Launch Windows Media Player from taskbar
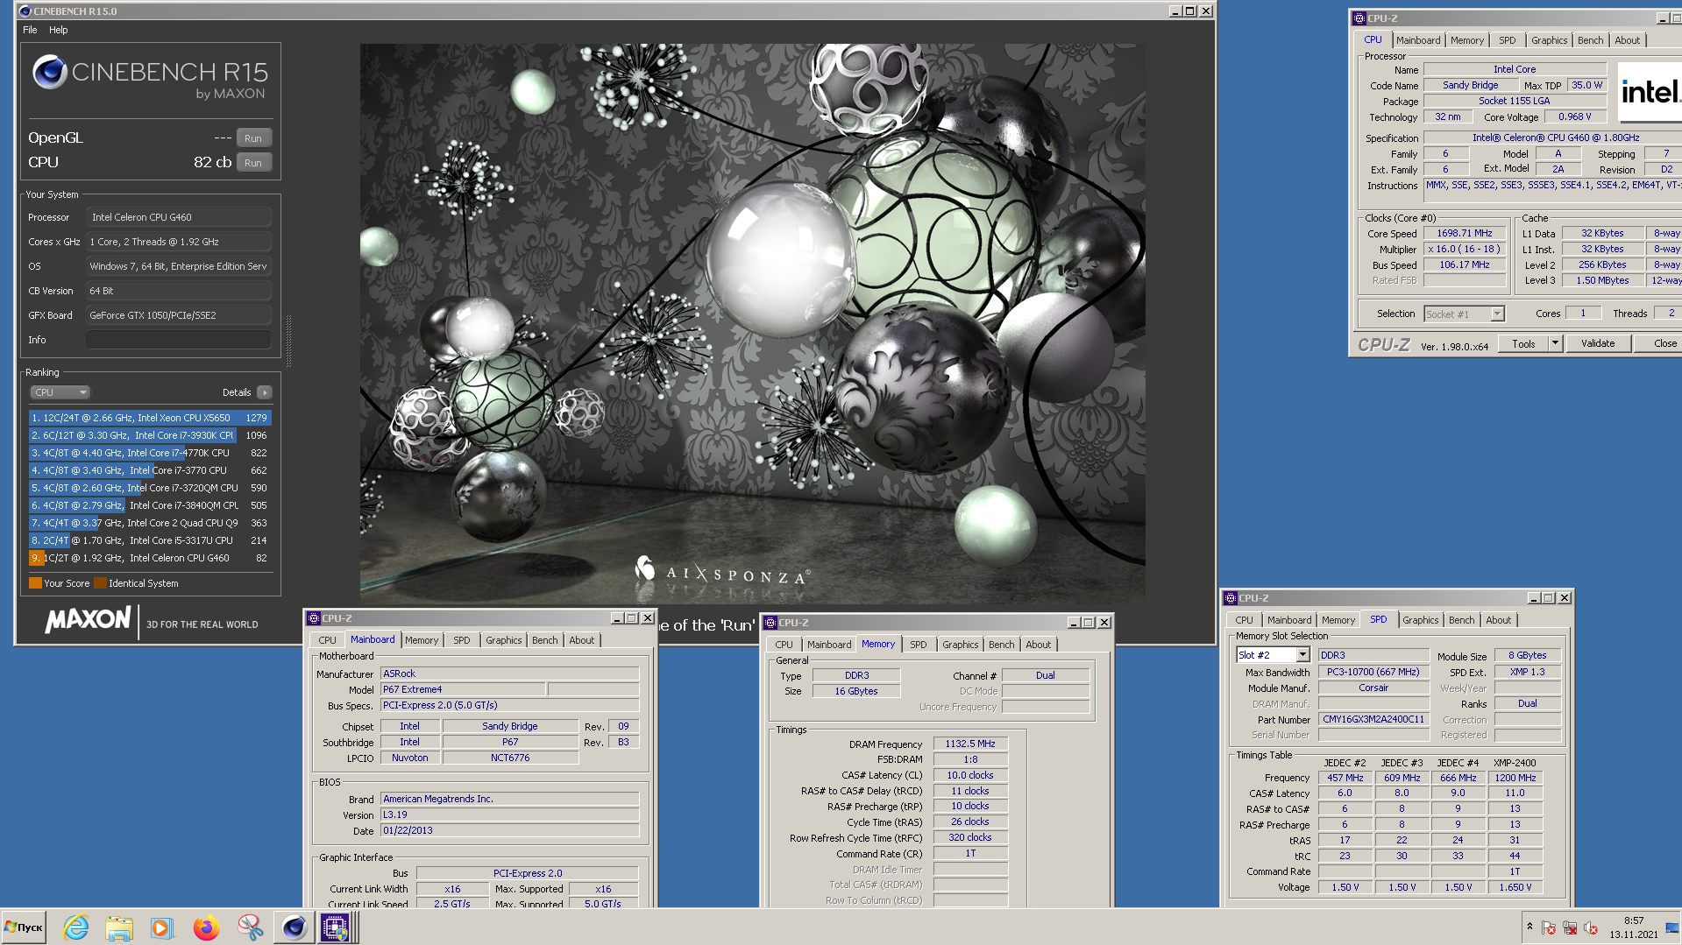 tap(162, 927)
